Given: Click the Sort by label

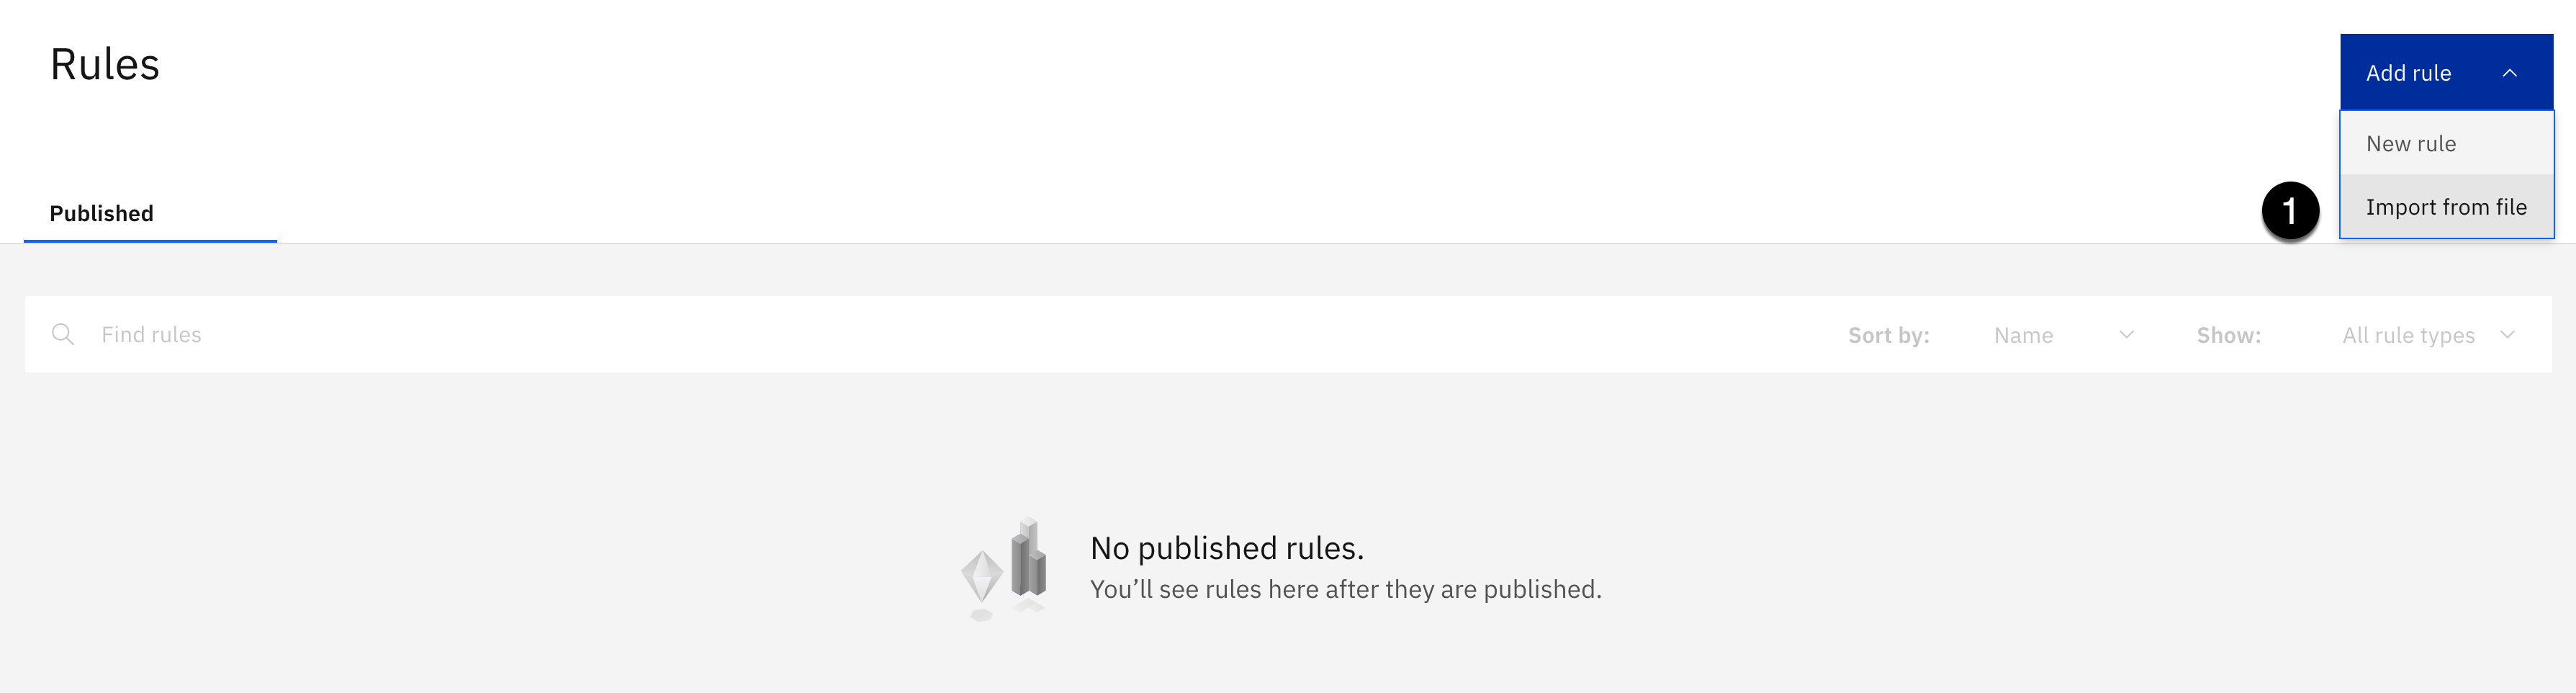Looking at the screenshot, I should [x=1888, y=335].
